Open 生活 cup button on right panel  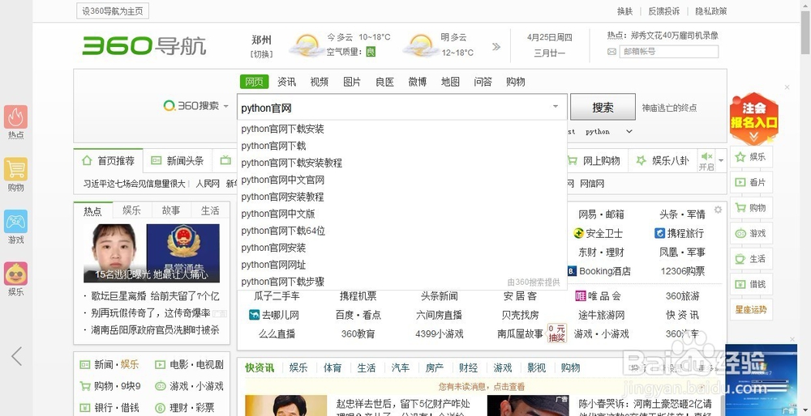(751, 258)
